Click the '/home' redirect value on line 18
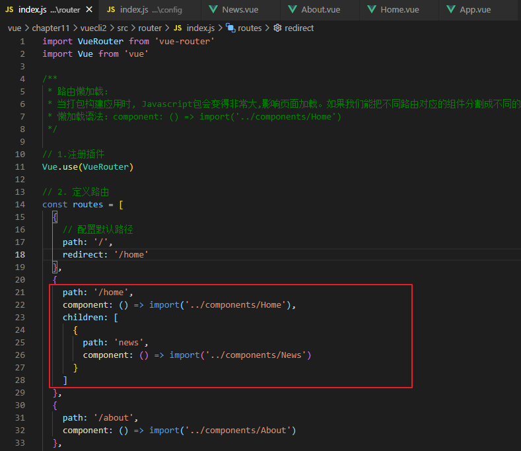This screenshot has width=521, height=451. 131,255
